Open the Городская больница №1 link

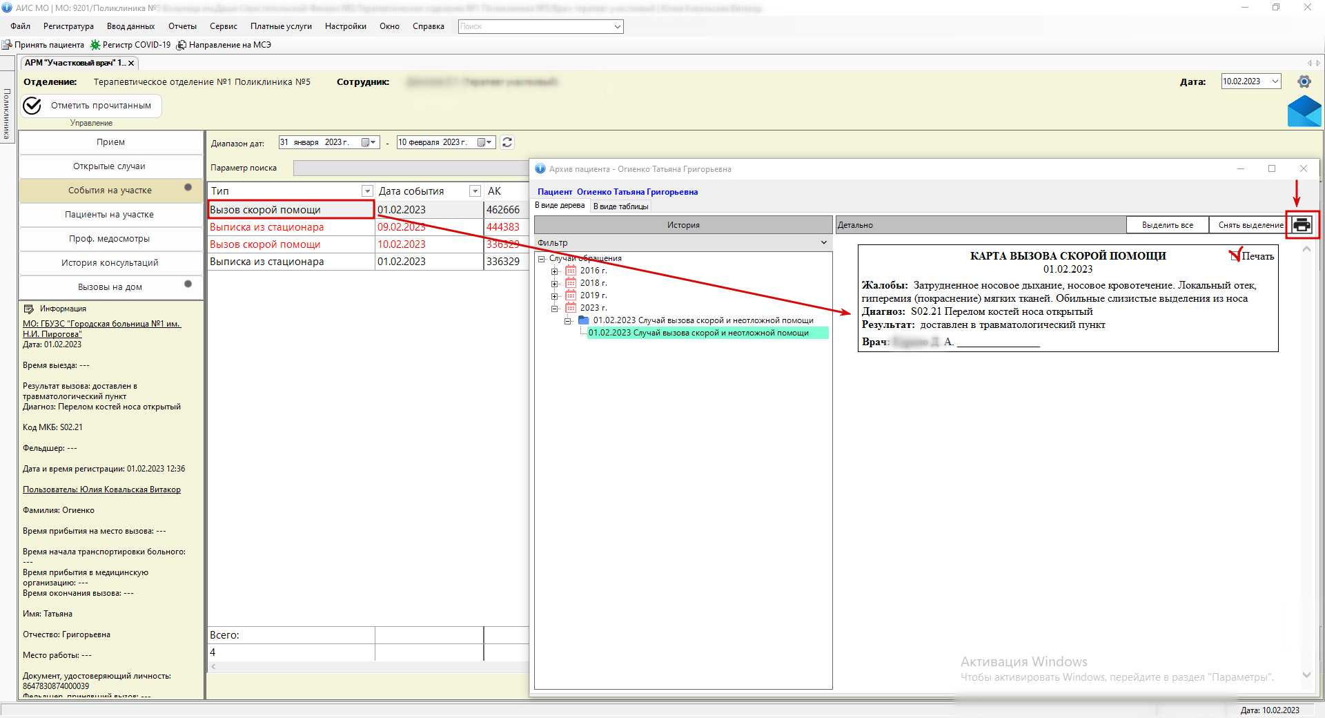pyautogui.click(x=101, y=329)
